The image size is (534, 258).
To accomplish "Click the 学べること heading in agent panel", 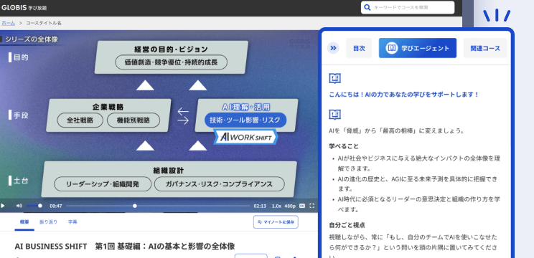I will tap(344, 146).
